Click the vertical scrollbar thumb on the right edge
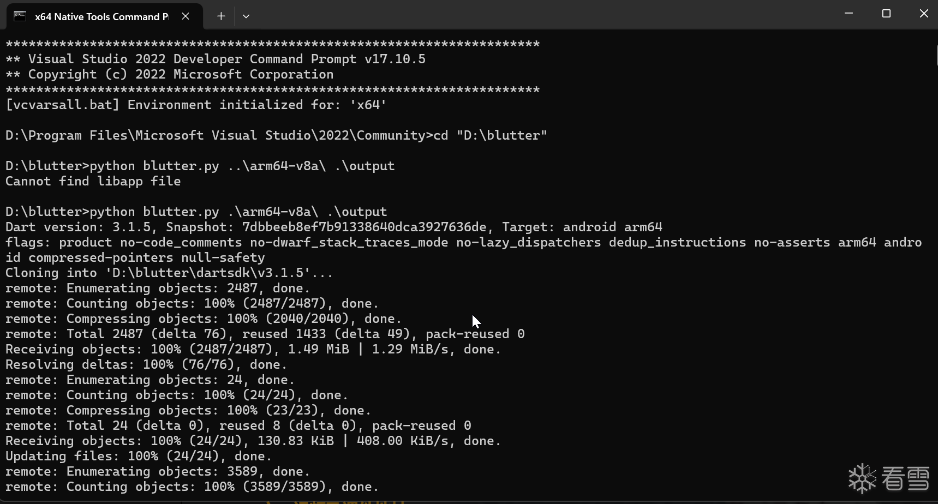The width and height of the screenshot is (938, 504). (936, 55)
